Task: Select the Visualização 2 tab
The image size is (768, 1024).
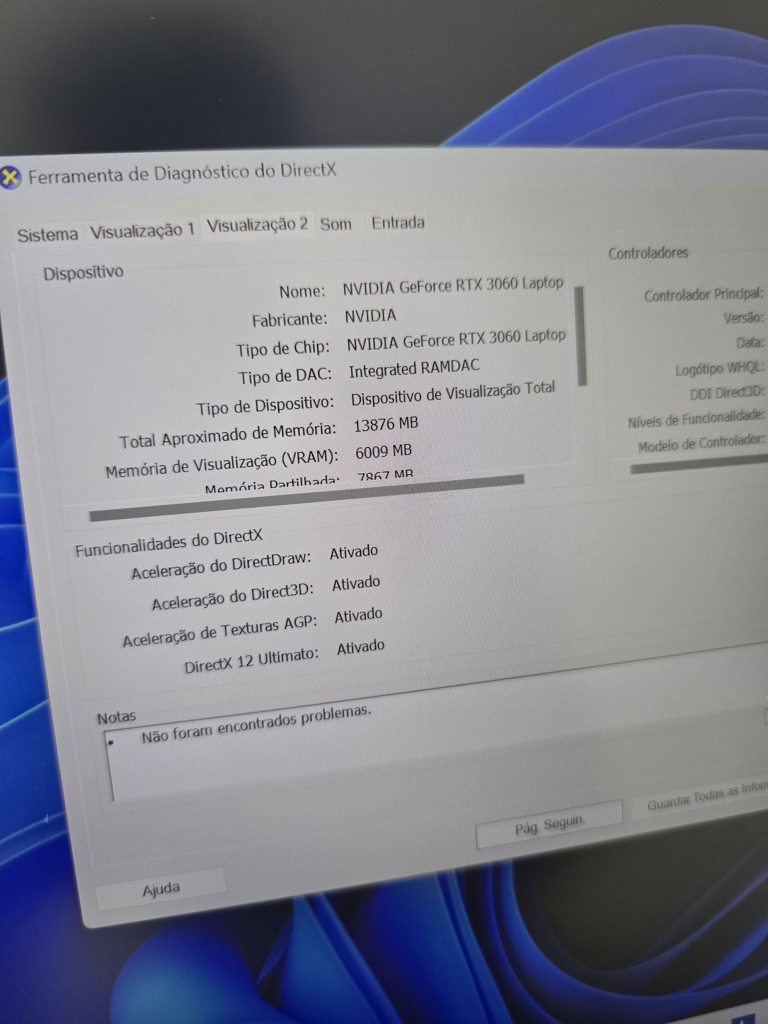Action: (258, 224)
